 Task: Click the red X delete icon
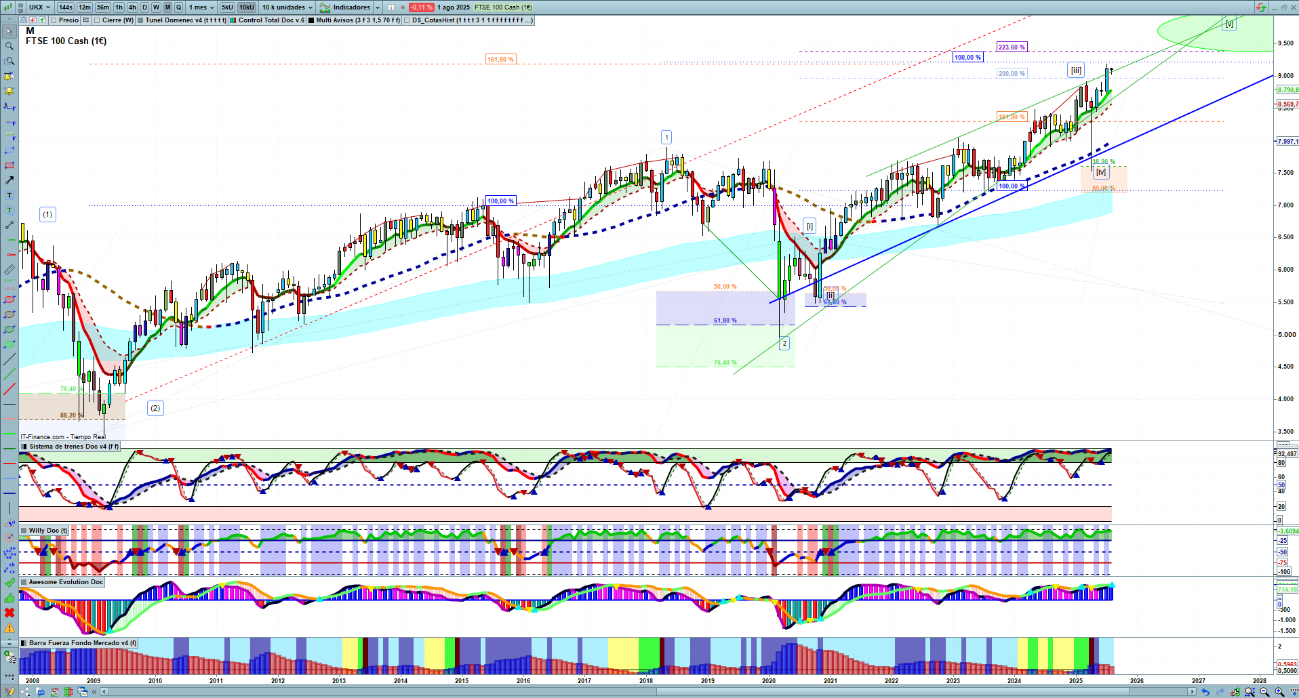tap(9, 613)
